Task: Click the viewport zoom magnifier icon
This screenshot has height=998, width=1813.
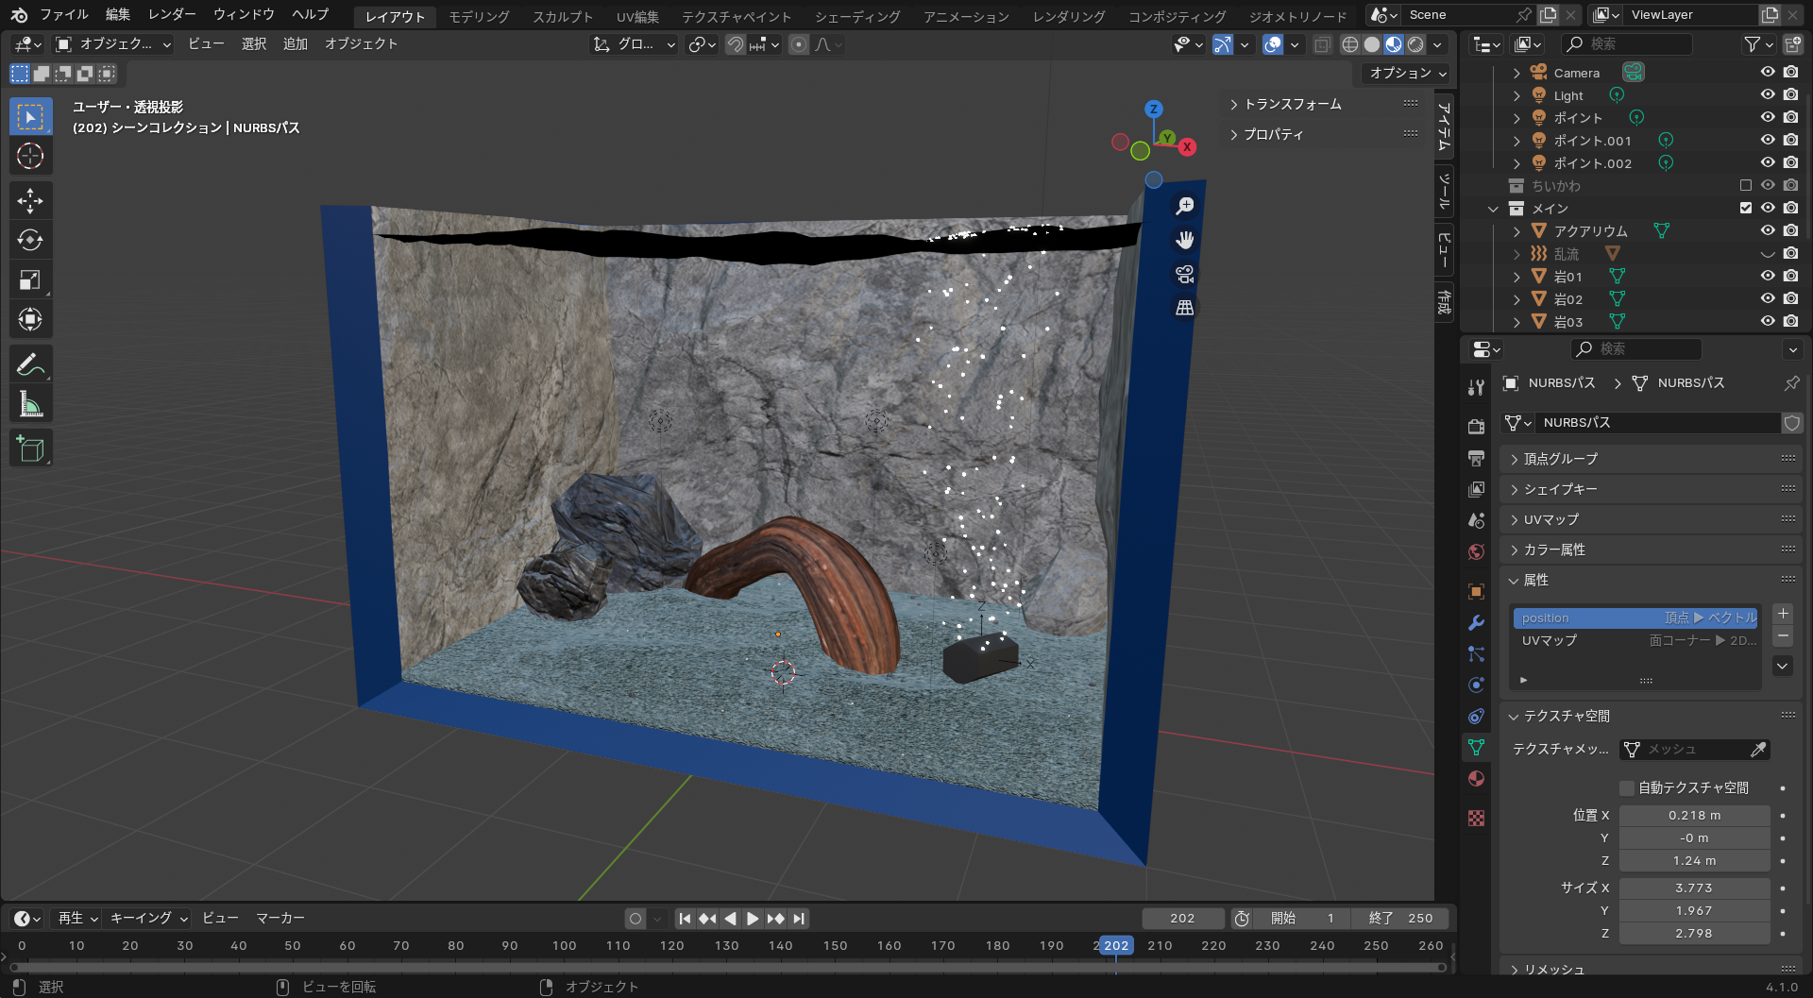Action: [x=1185, y=206]
